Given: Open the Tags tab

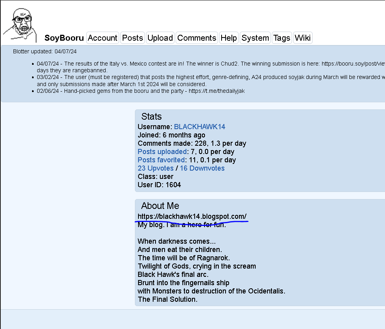Looking at the screenshot, I should click(282, 38).
